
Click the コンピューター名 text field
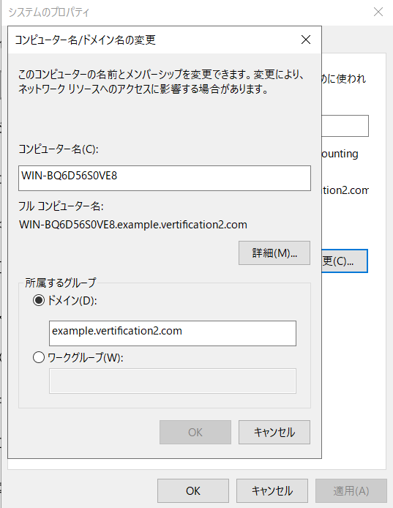click(165, 178)
